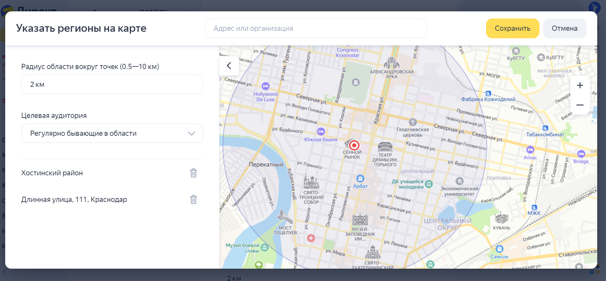Save the selected regions with Сохранить

coord(512,29)
